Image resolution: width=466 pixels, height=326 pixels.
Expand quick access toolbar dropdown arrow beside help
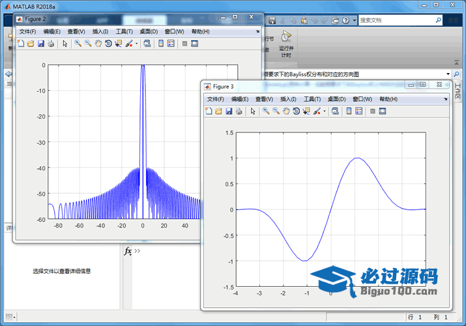click(354, 21)
